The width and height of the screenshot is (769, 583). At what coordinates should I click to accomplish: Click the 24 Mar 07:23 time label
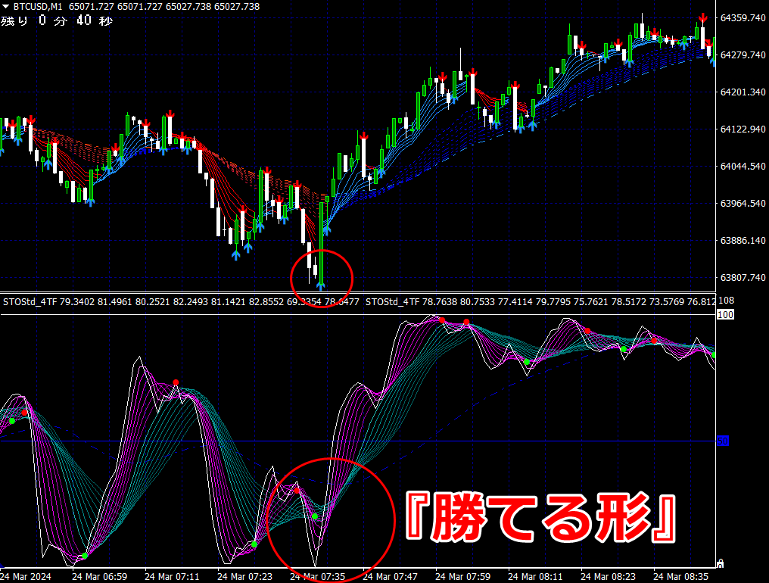pyautogui.click(x=244, y=577)
